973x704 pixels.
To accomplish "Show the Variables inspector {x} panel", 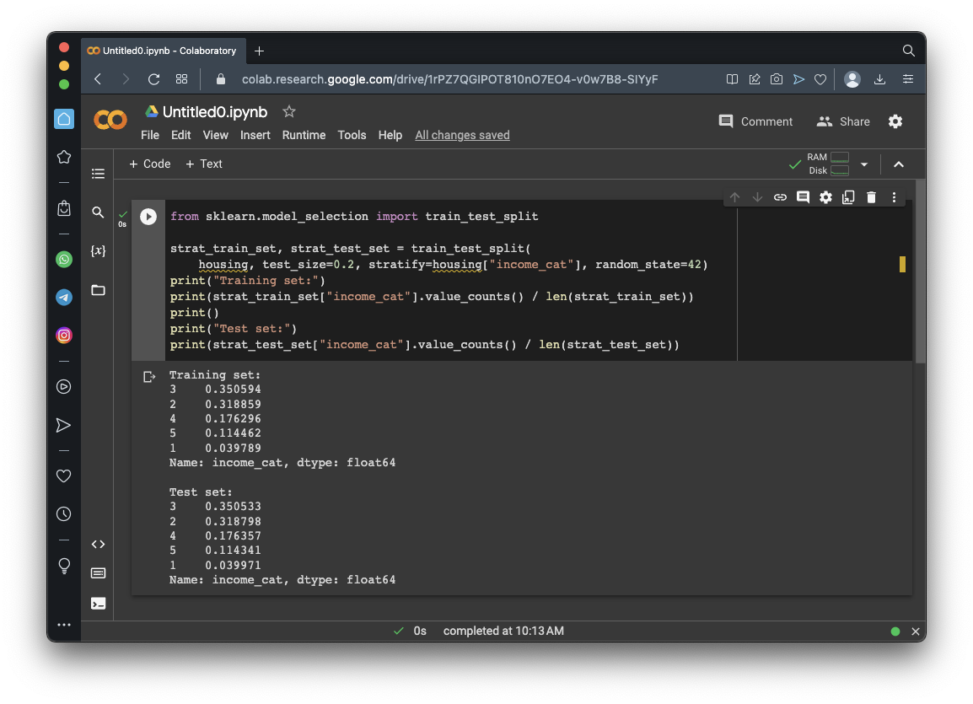I will 99,251.
